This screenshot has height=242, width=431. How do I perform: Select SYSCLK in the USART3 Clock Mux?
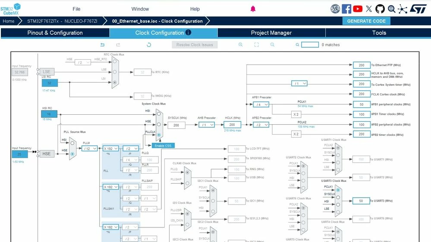click(x=338, y=197)
